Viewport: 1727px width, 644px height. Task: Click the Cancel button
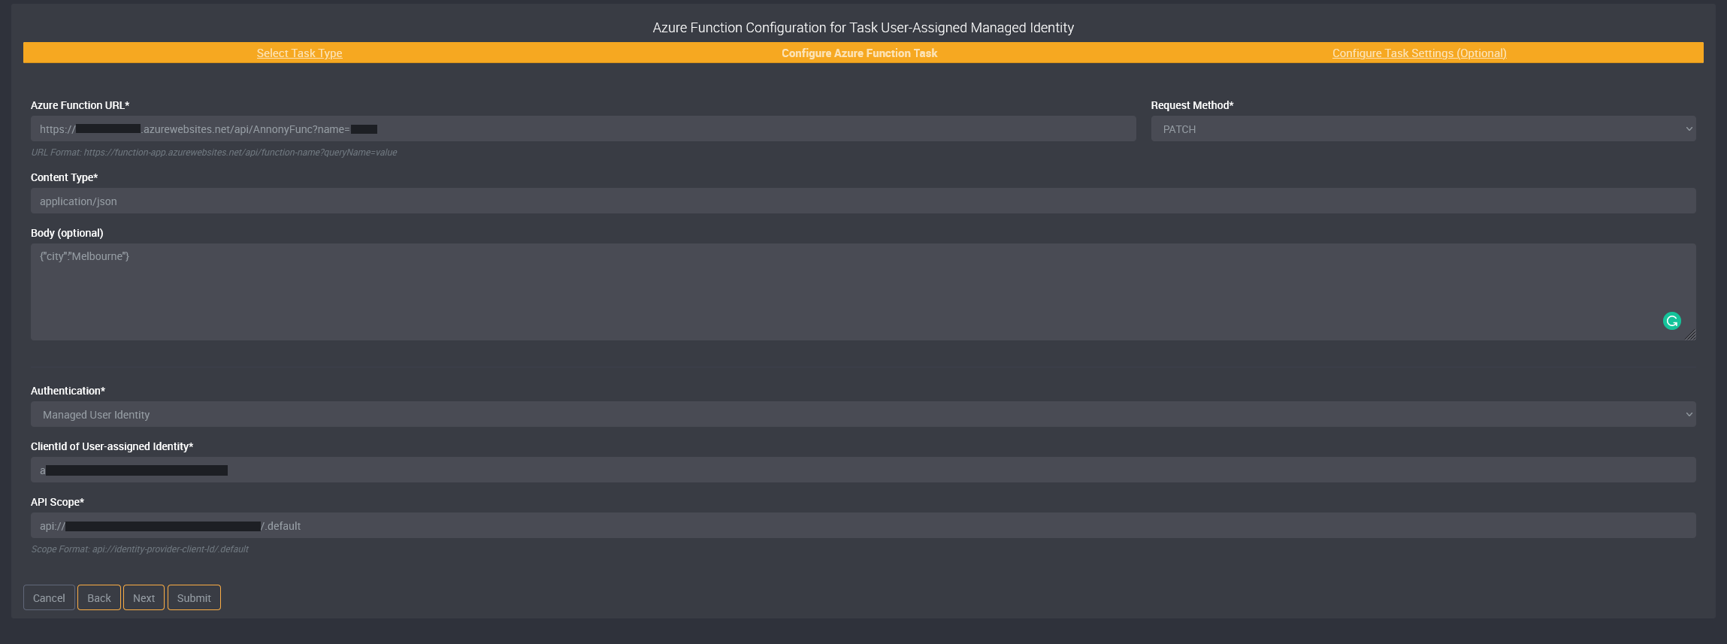(49, 597)
